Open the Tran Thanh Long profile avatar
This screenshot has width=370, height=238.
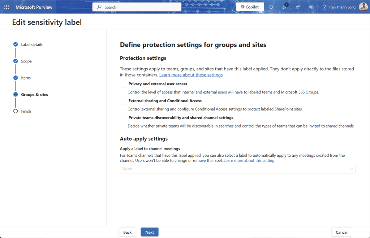(x=363, y=7)
